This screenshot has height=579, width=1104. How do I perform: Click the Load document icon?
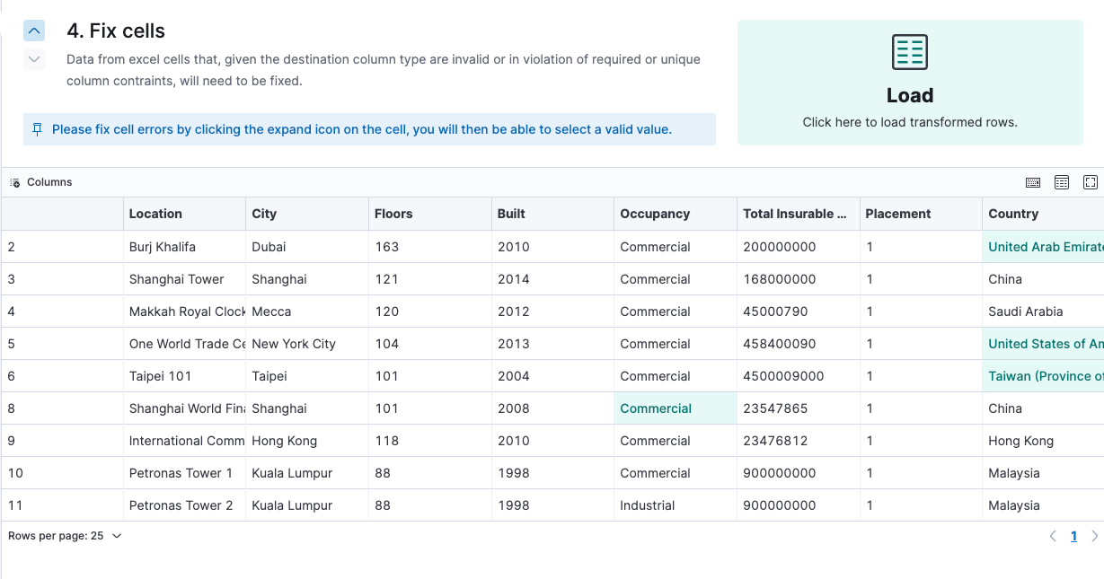pyautogui.click(x=909, y=52)
